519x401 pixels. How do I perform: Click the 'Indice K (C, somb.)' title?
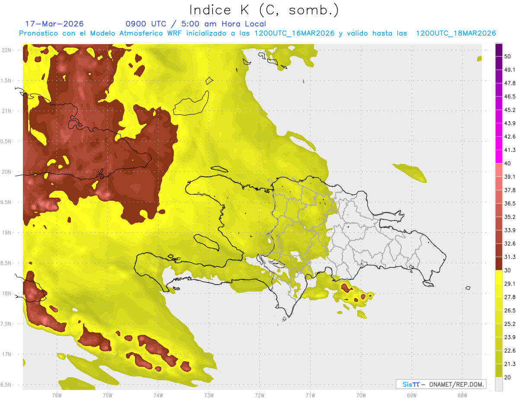click(264, 10)
